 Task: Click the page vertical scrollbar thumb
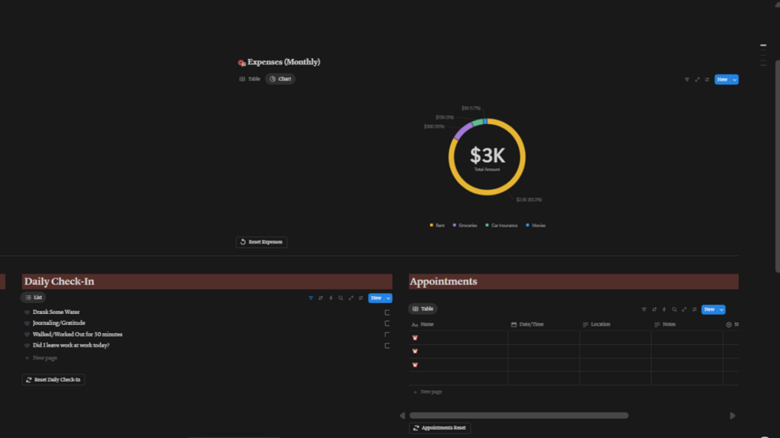(777, 167)
